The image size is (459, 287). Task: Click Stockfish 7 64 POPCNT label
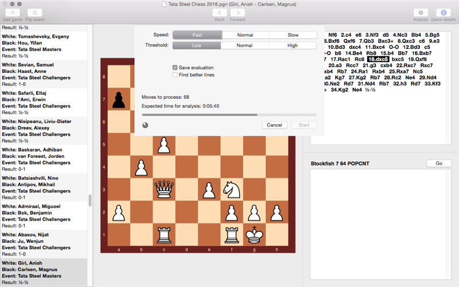(340, 164)
